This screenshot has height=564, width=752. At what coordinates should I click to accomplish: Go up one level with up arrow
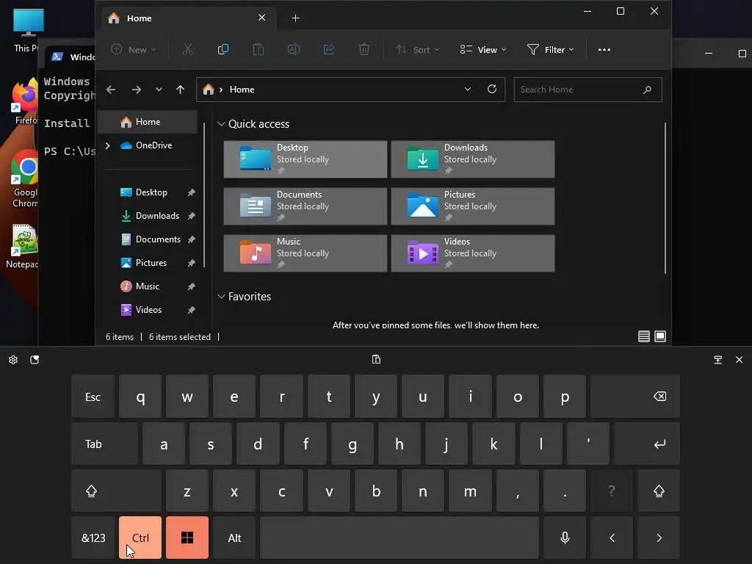coord(181,90)
